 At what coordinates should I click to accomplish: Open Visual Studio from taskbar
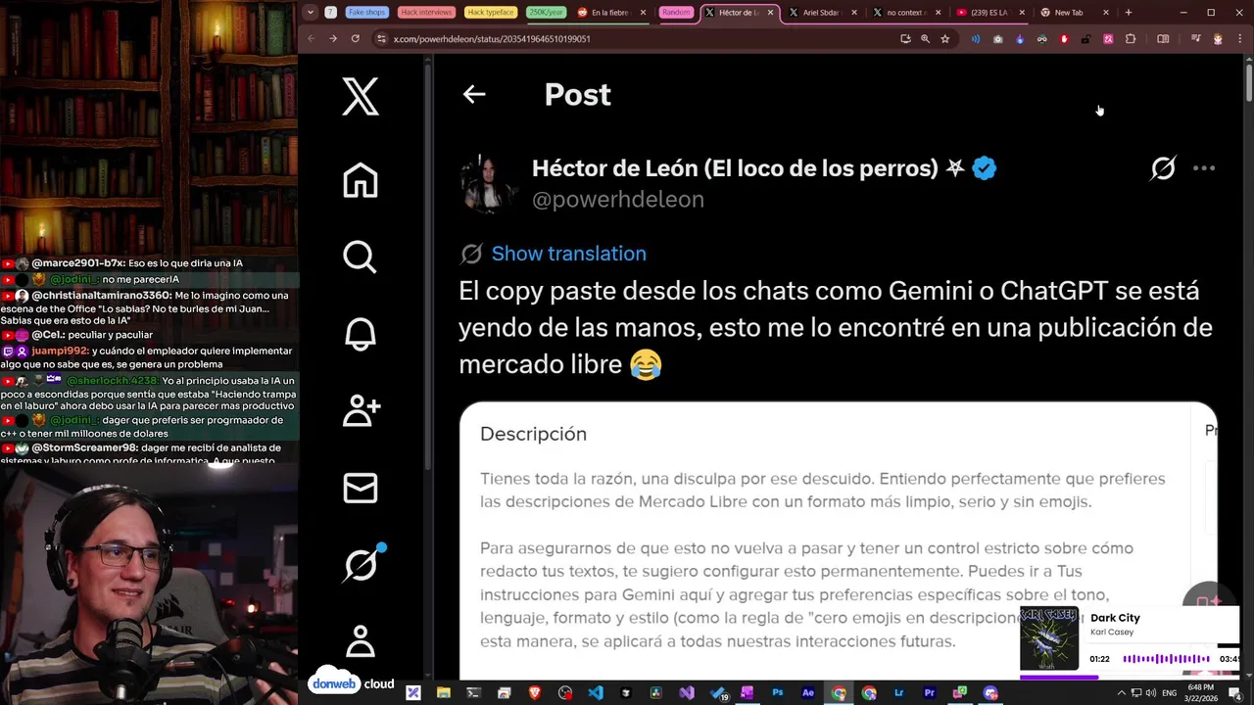(x=687, y=693)
